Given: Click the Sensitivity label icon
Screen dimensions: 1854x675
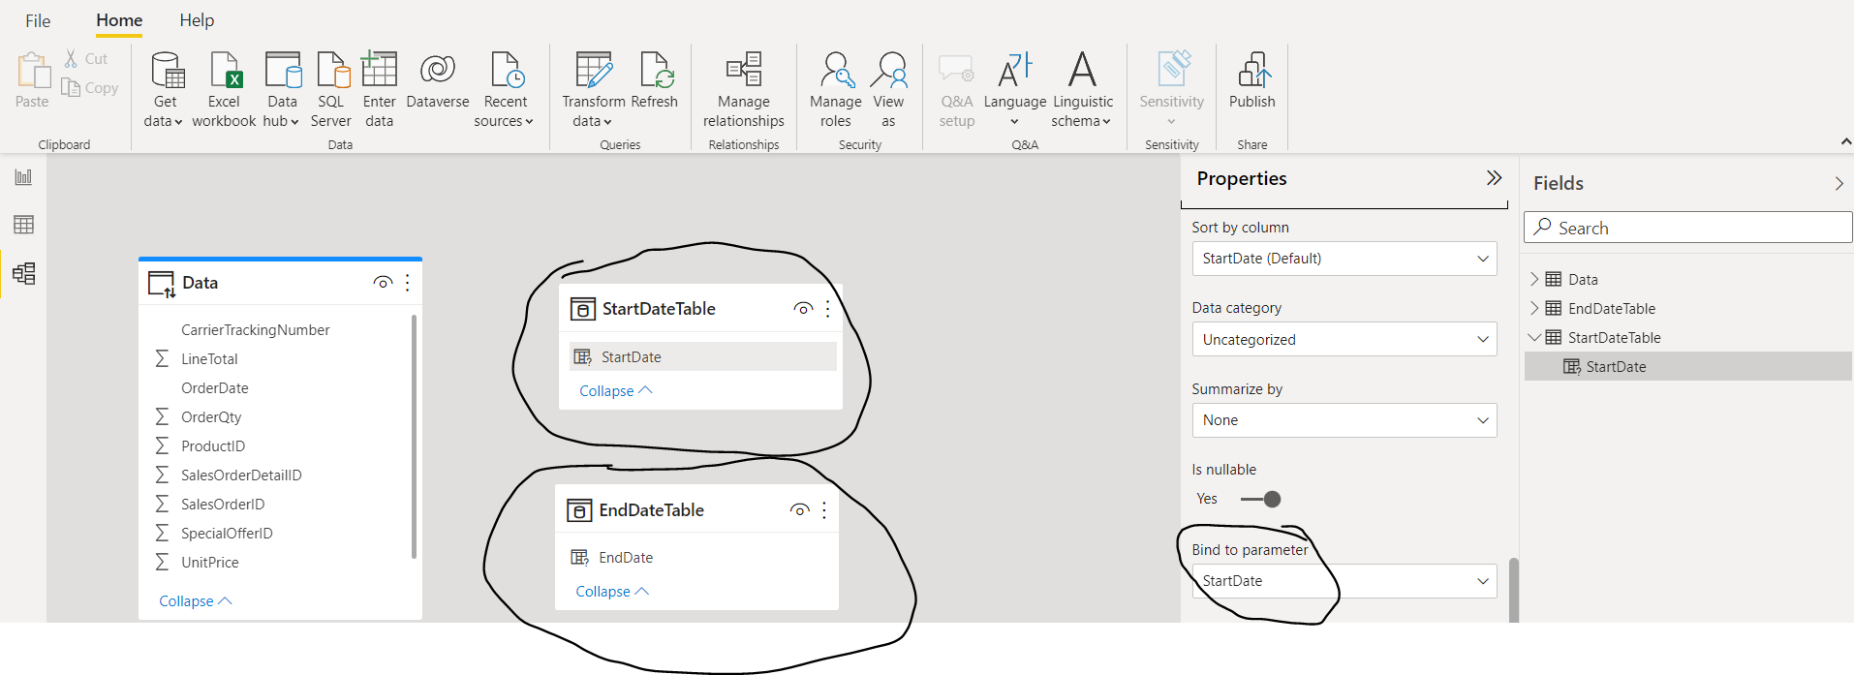Looking at the screenshot, I should [x=1173, y=70].
